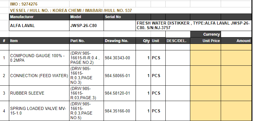Click the Currency header cell
The image size is (253, 121).
[x=206, y=34]
